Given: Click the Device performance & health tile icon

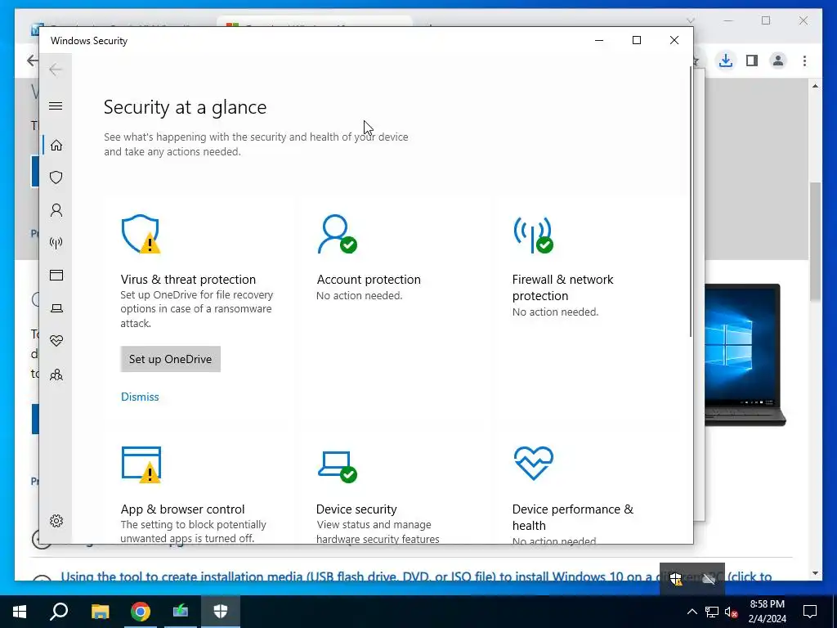Looking at the screenshot, I should point(533,463).
